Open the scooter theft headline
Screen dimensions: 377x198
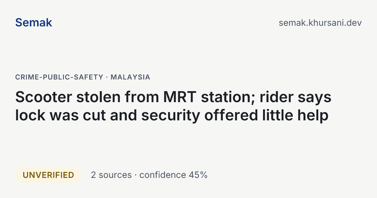tap(173, 106)
